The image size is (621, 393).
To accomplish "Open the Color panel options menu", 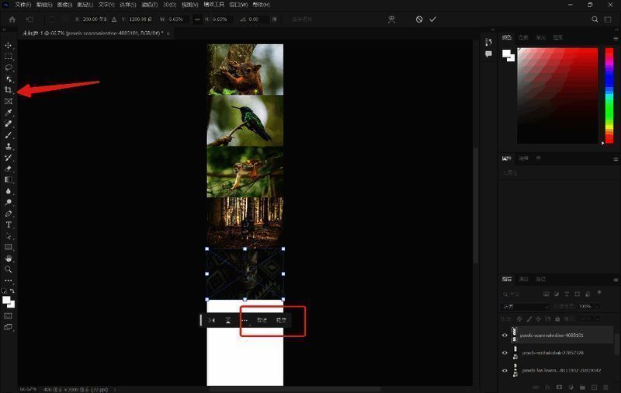I will click(x=614, y=37).
